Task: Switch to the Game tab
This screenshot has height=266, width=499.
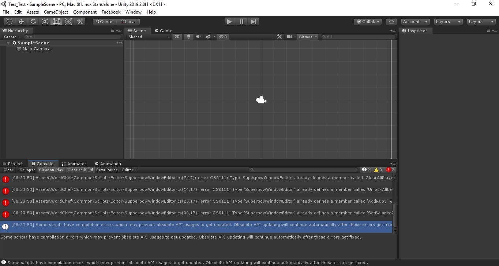Action: pyautogui.click(x=163, y=31)
